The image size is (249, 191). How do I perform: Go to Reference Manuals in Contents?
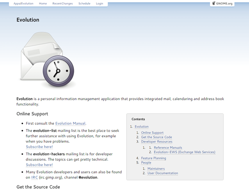tap(168, 148)
